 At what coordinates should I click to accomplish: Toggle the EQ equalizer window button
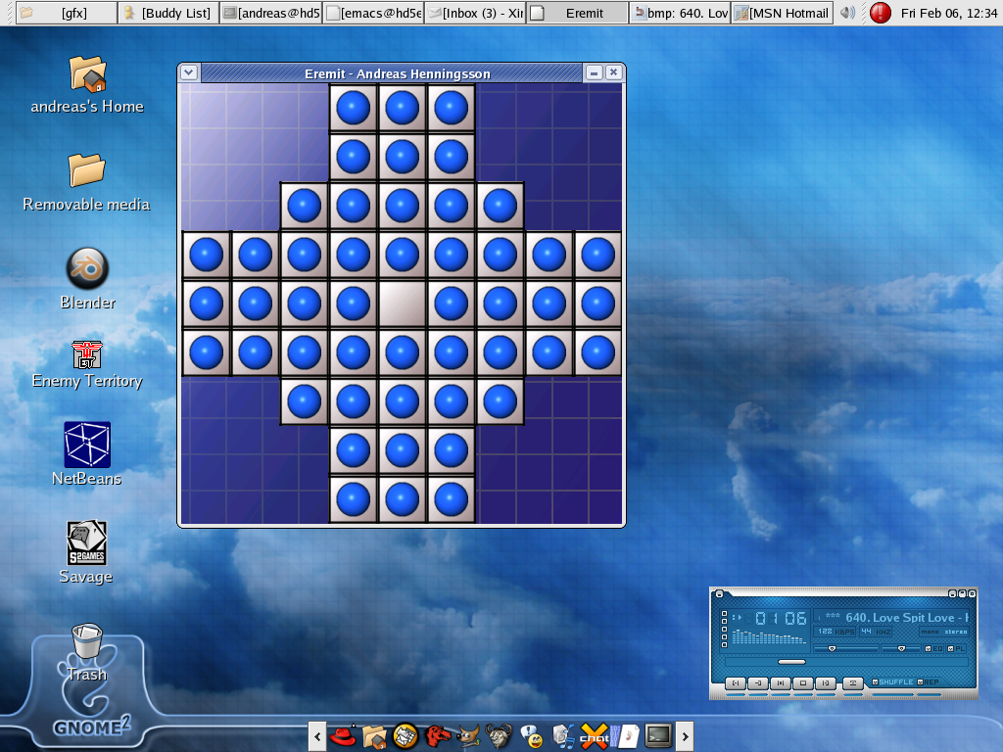pos(931,648)
